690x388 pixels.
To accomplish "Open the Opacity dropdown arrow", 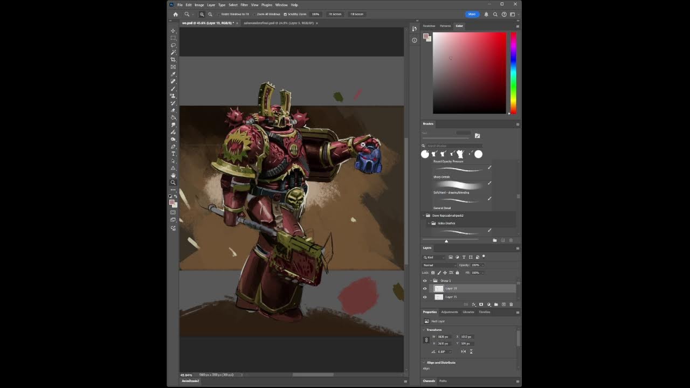I will 482,265.
